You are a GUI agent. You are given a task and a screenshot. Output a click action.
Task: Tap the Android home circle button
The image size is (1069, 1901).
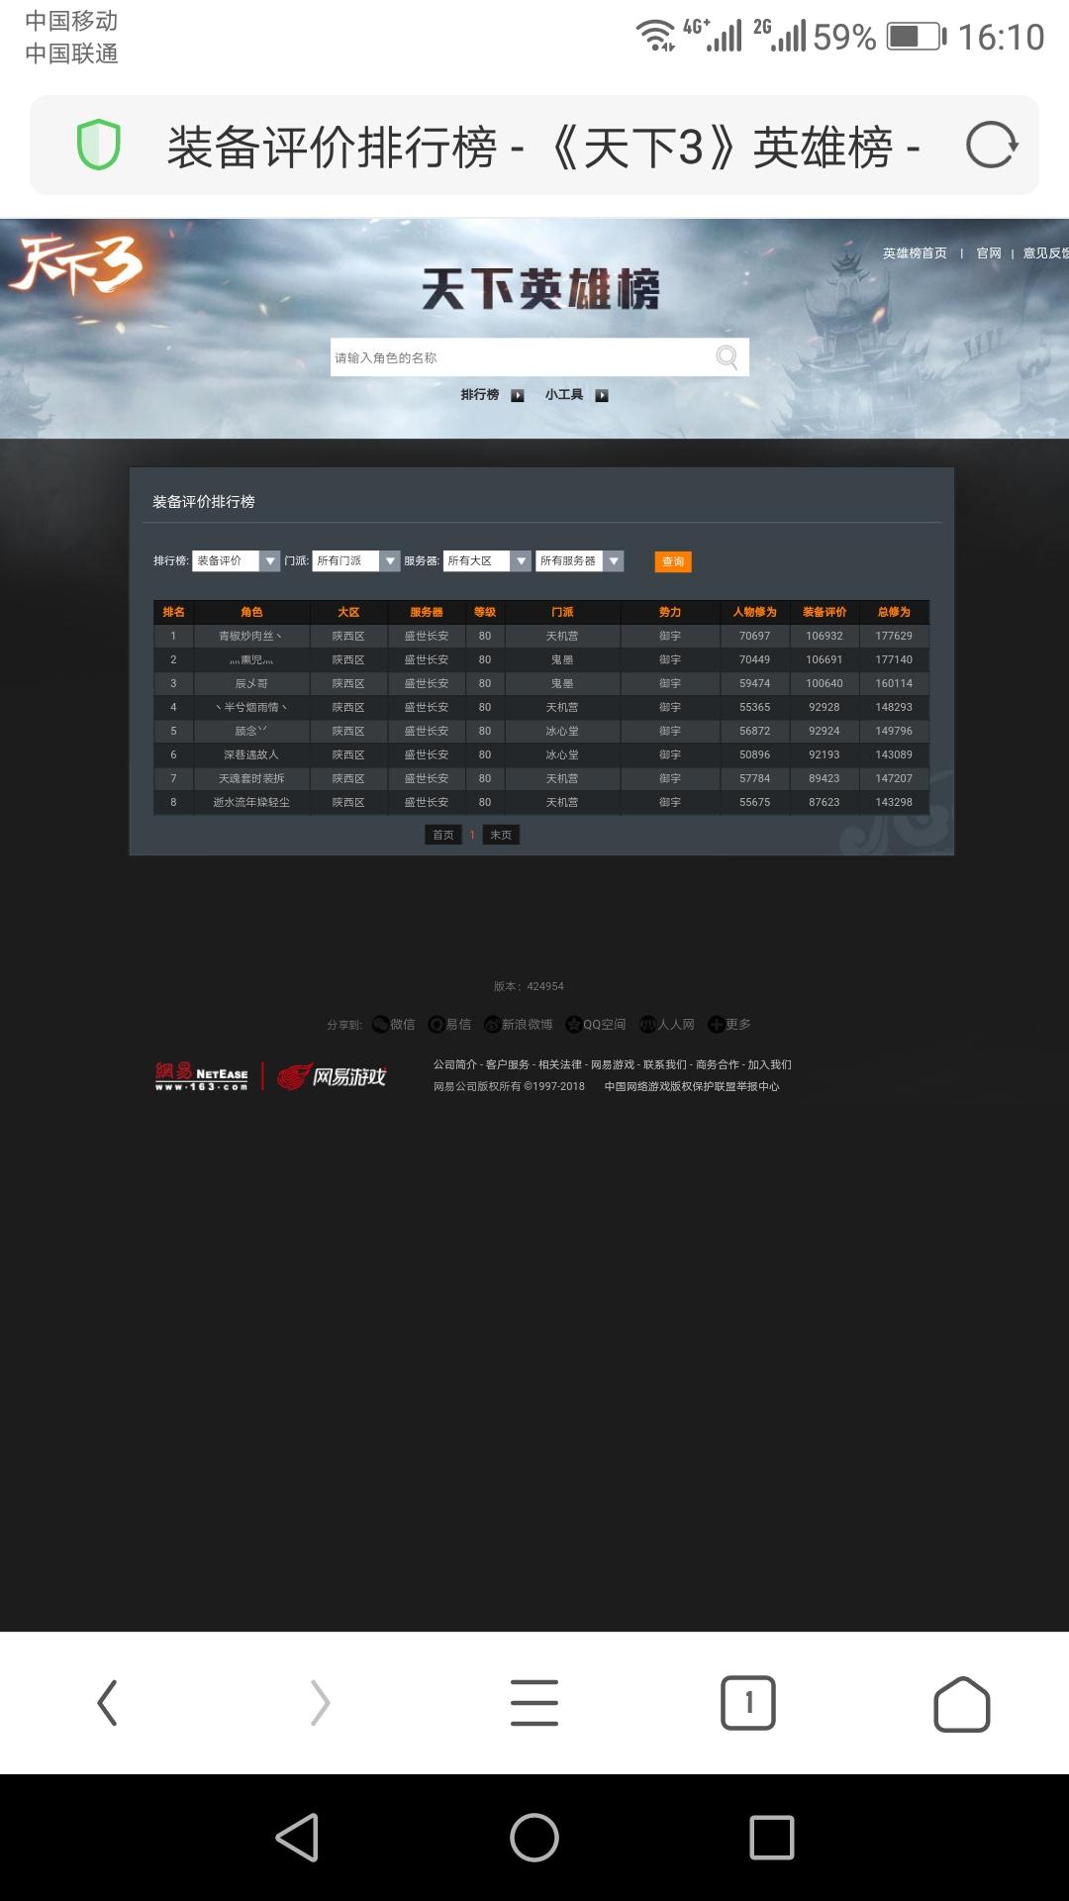pos(534,1838)
